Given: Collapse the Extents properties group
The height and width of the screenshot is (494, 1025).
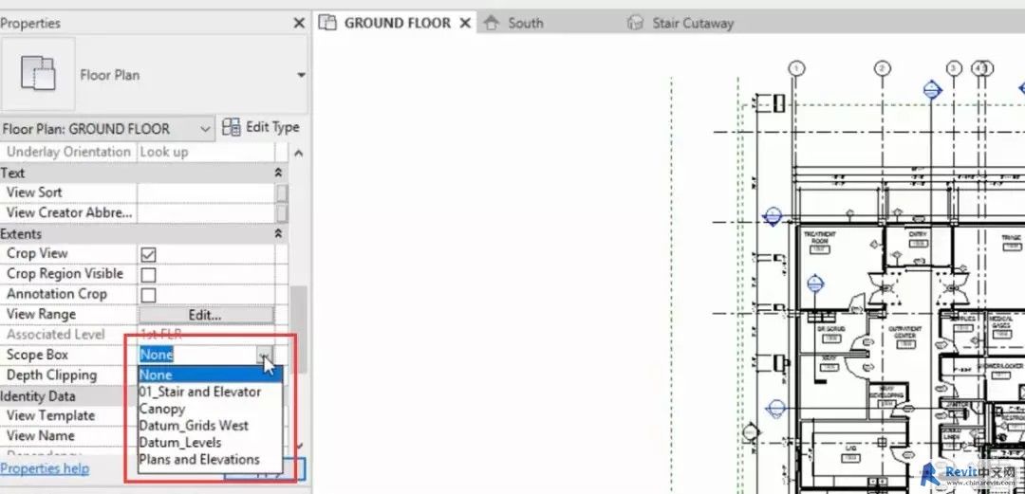Looking at the screenshot, I should (278, 233).
